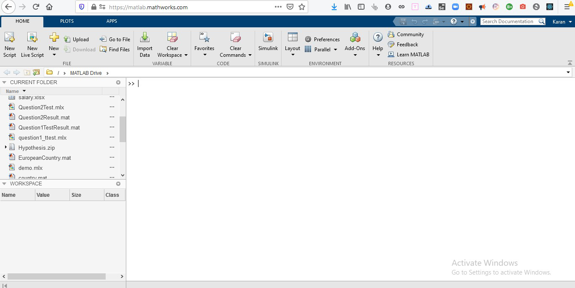575x288 pixels.
Task: Open the options menu for demo.mlx
Action: click(112, 167)
